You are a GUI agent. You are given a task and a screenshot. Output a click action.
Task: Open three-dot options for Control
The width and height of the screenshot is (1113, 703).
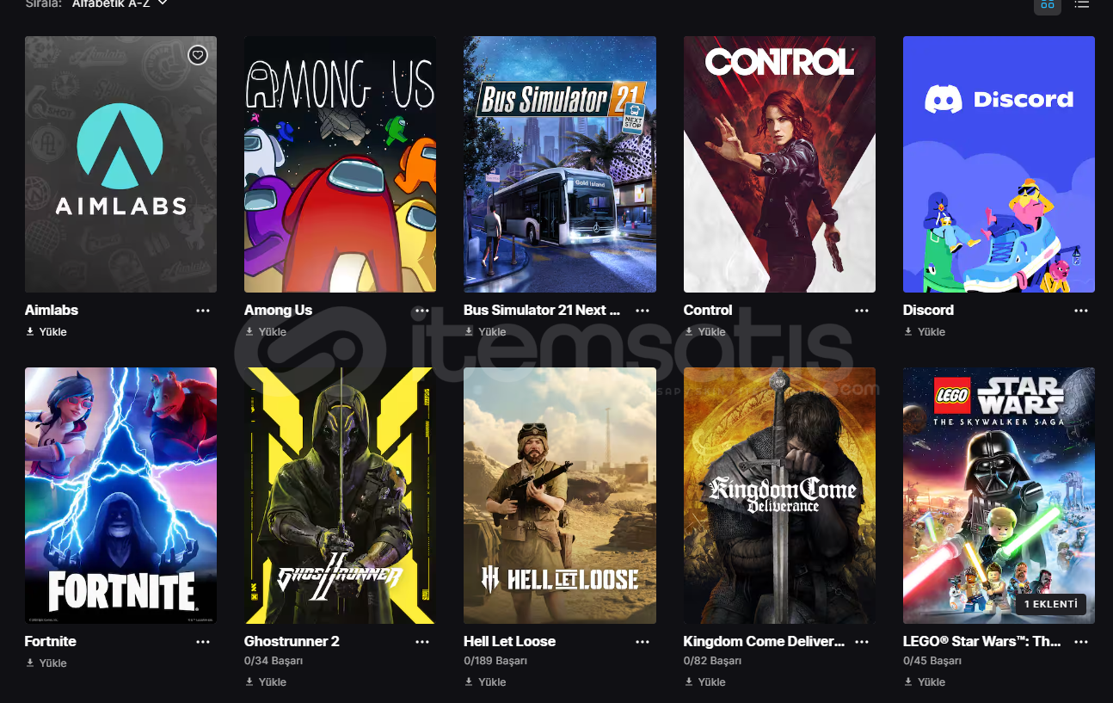862,311
